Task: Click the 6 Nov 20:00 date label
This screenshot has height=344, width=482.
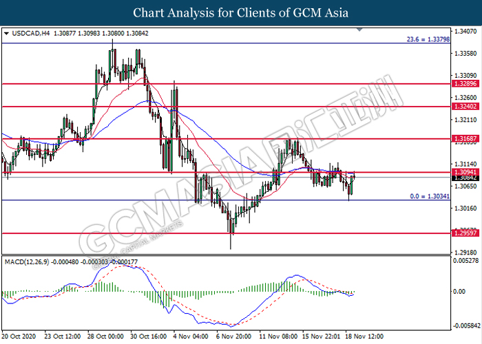Action: pyautogui.click(x=233, y=336)
